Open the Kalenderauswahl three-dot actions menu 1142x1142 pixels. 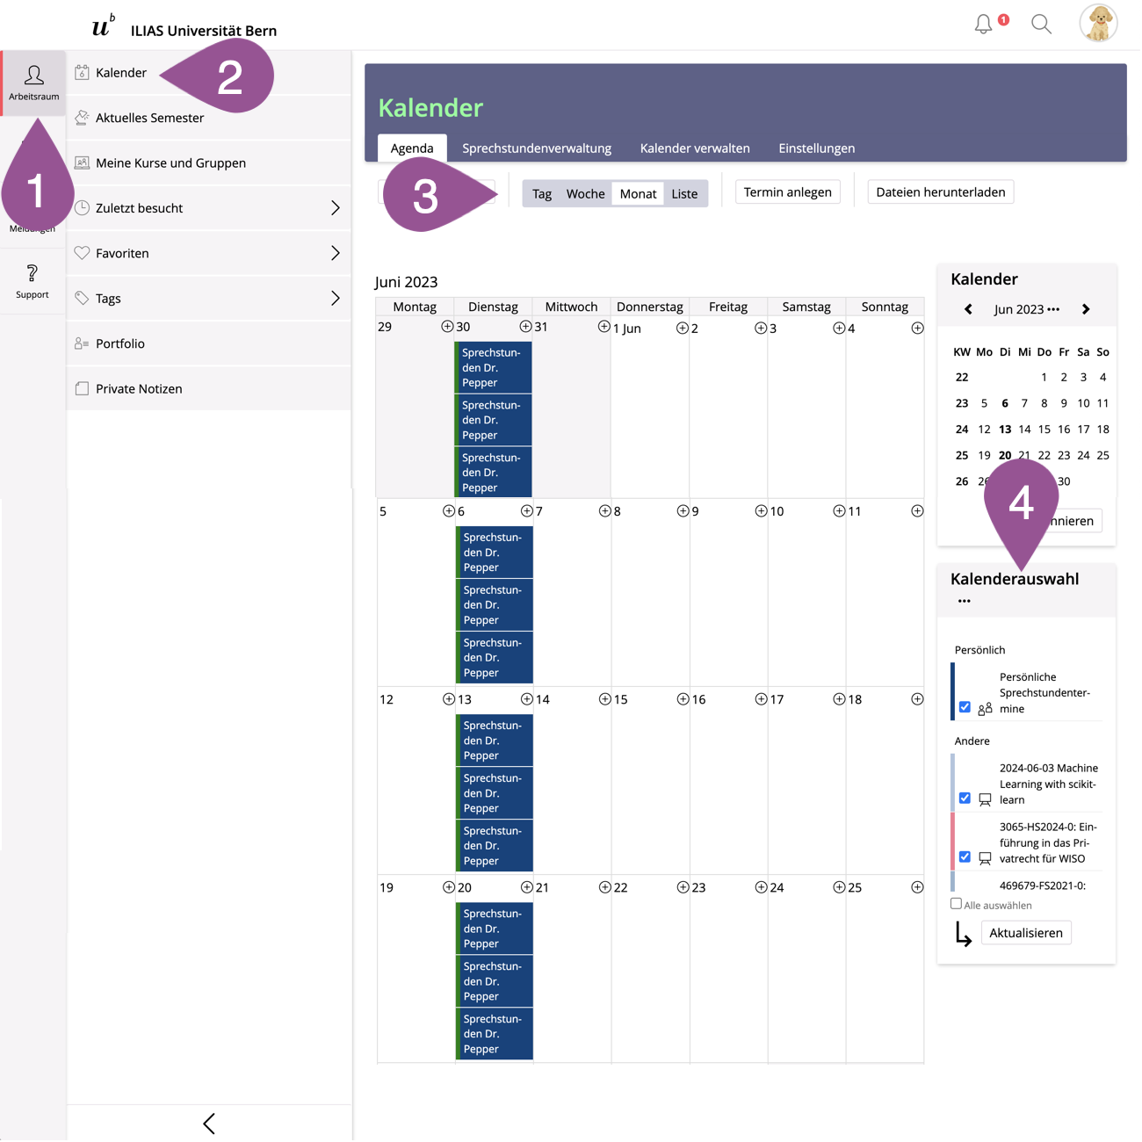(x=965, y=602)
